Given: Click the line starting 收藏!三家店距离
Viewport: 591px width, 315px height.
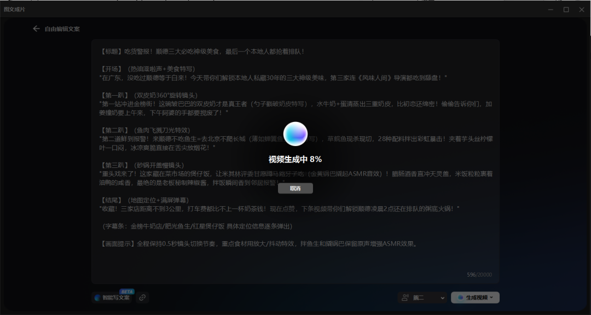Looking at the screenshot, I should coord(280,209).
